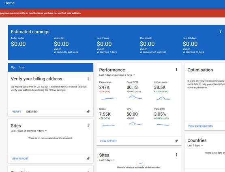This screenshot has width=225, height=172.
Task: Open left Sites card date range dropdown
Action: click(29, 131)
